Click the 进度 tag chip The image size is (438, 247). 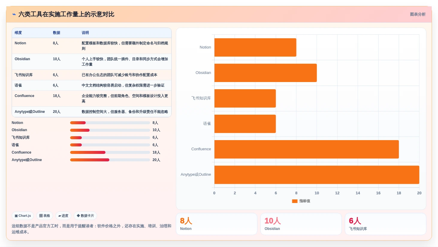tap(63, 216)
